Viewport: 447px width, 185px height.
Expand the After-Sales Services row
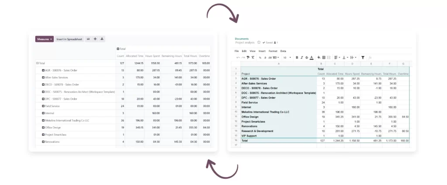click(43, 77)
